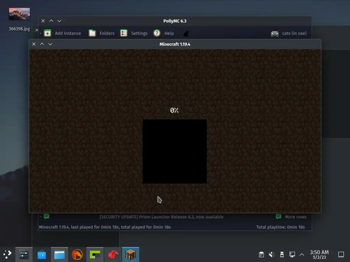Expand the hidden system tray icons arrow
350x262 pixels.
coord(302,254)
